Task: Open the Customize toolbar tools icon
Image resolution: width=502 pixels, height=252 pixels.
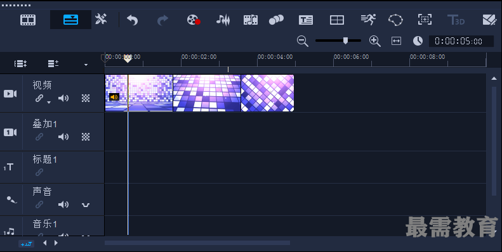Action: (101, 20)
